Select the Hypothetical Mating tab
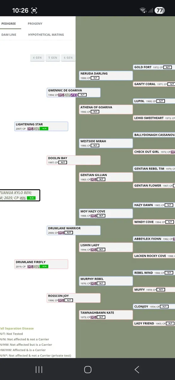This screenshot has width=175, height=380. (x=46, y=35)
